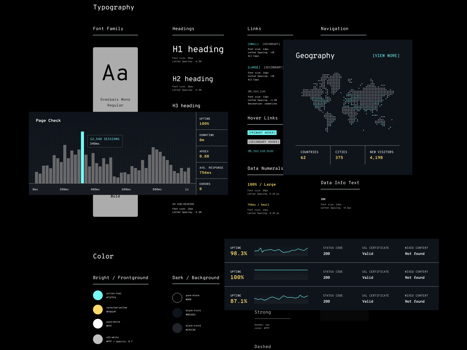This screenshot has width=467, height=350.
Task: Click the underlined URL text link
Action: point(256,91)
